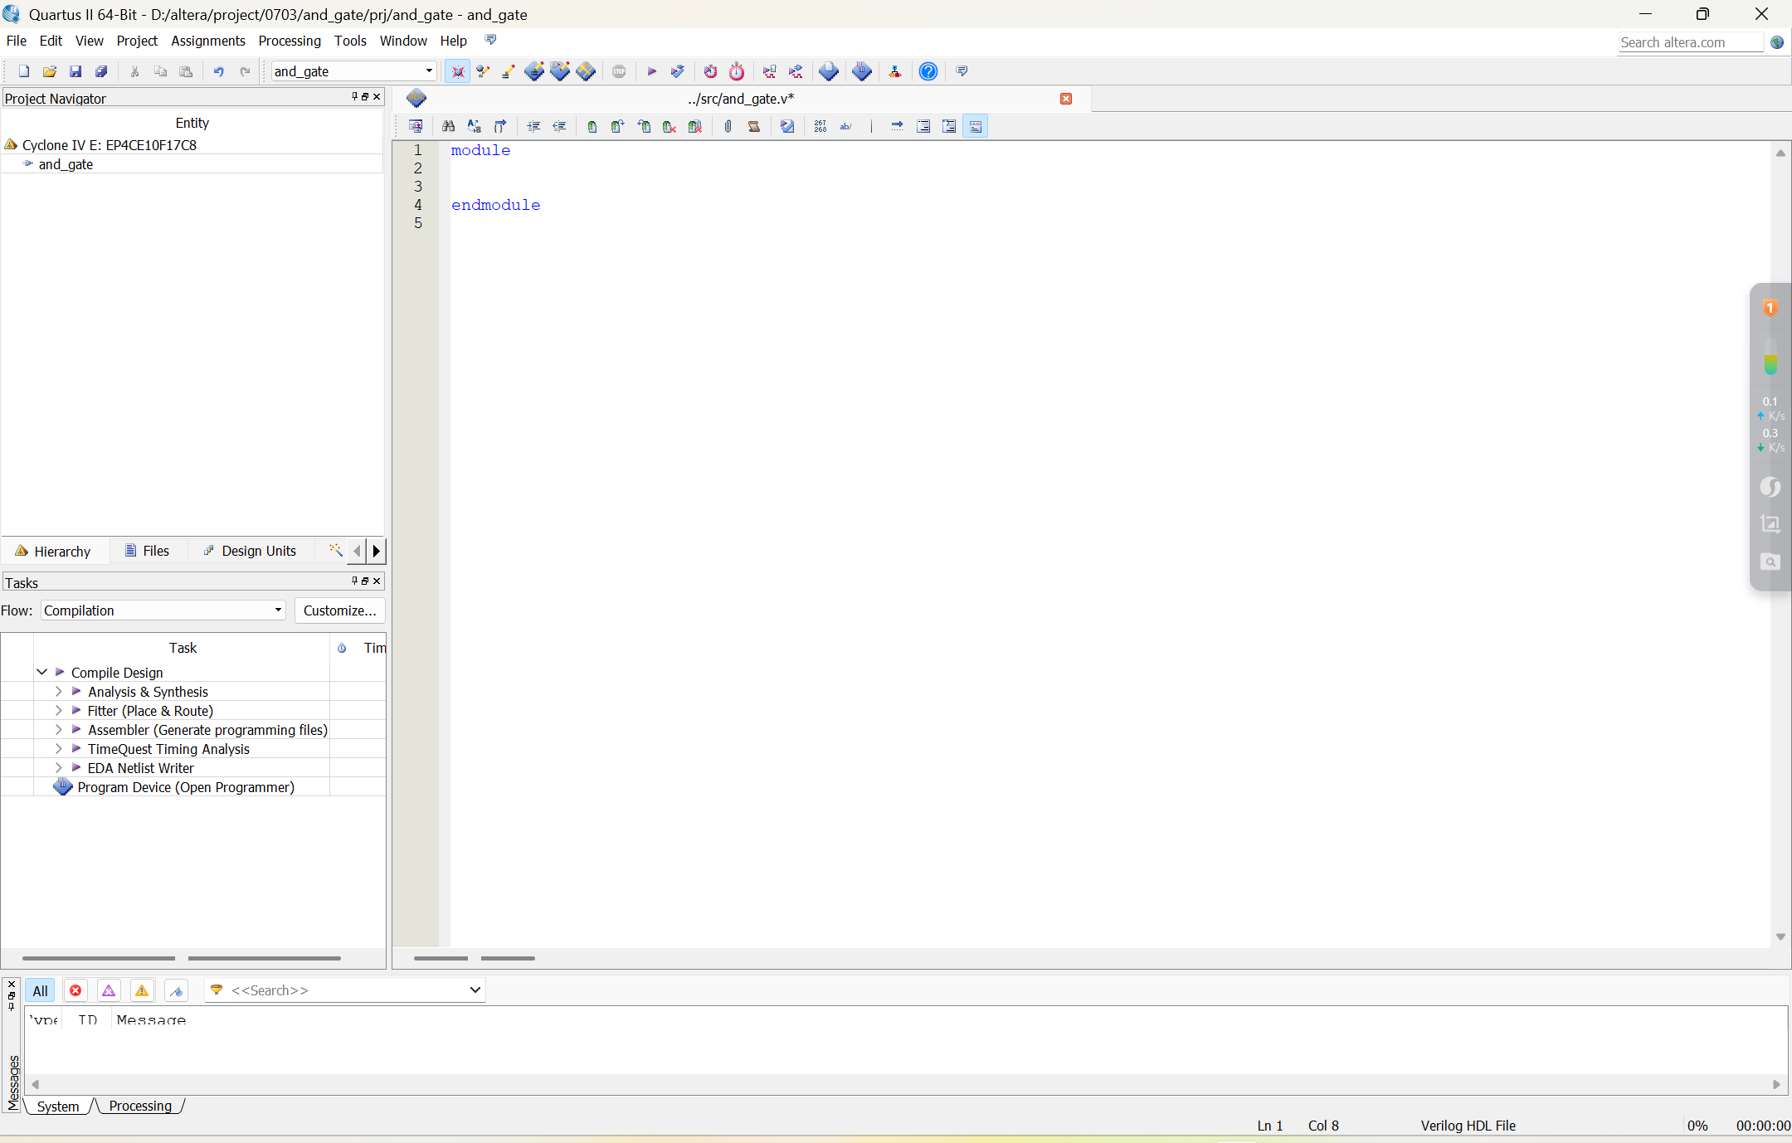Select the All messages filter
1792x1143 pixels.
coord(40,990)
